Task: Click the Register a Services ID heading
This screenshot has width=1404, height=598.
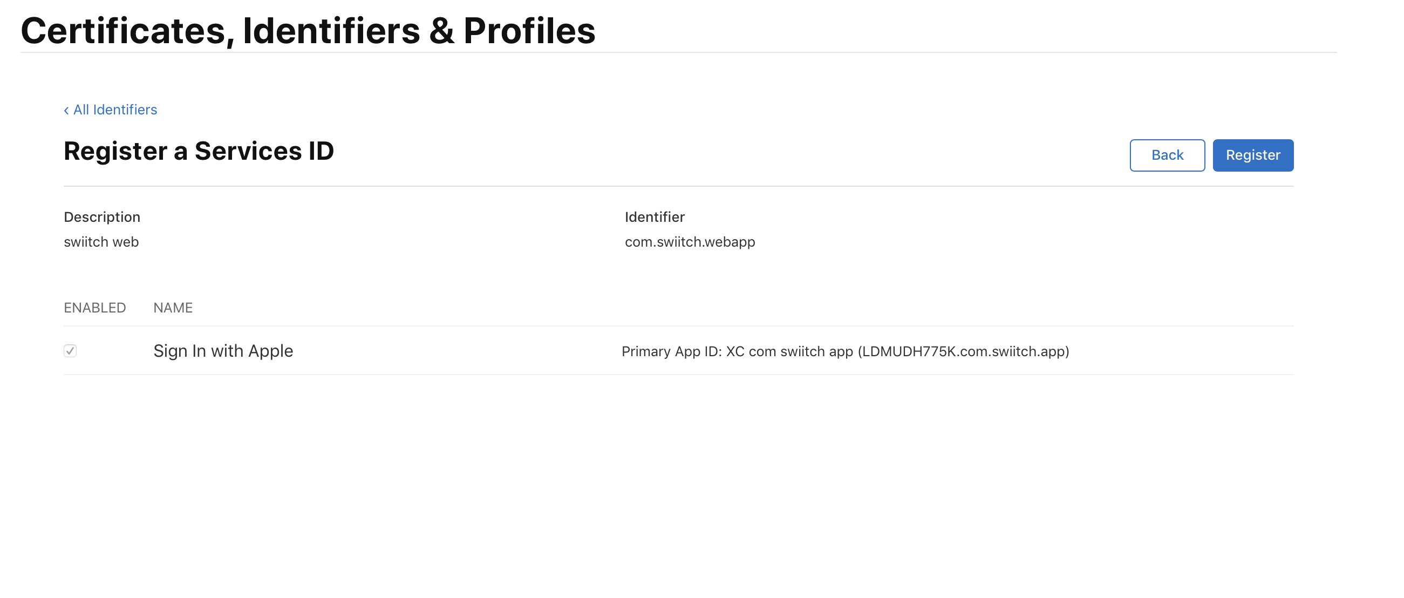Action: pyautogui.click(x=199, y=151)
